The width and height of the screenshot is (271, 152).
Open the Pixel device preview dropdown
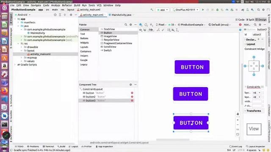point(161,24)
